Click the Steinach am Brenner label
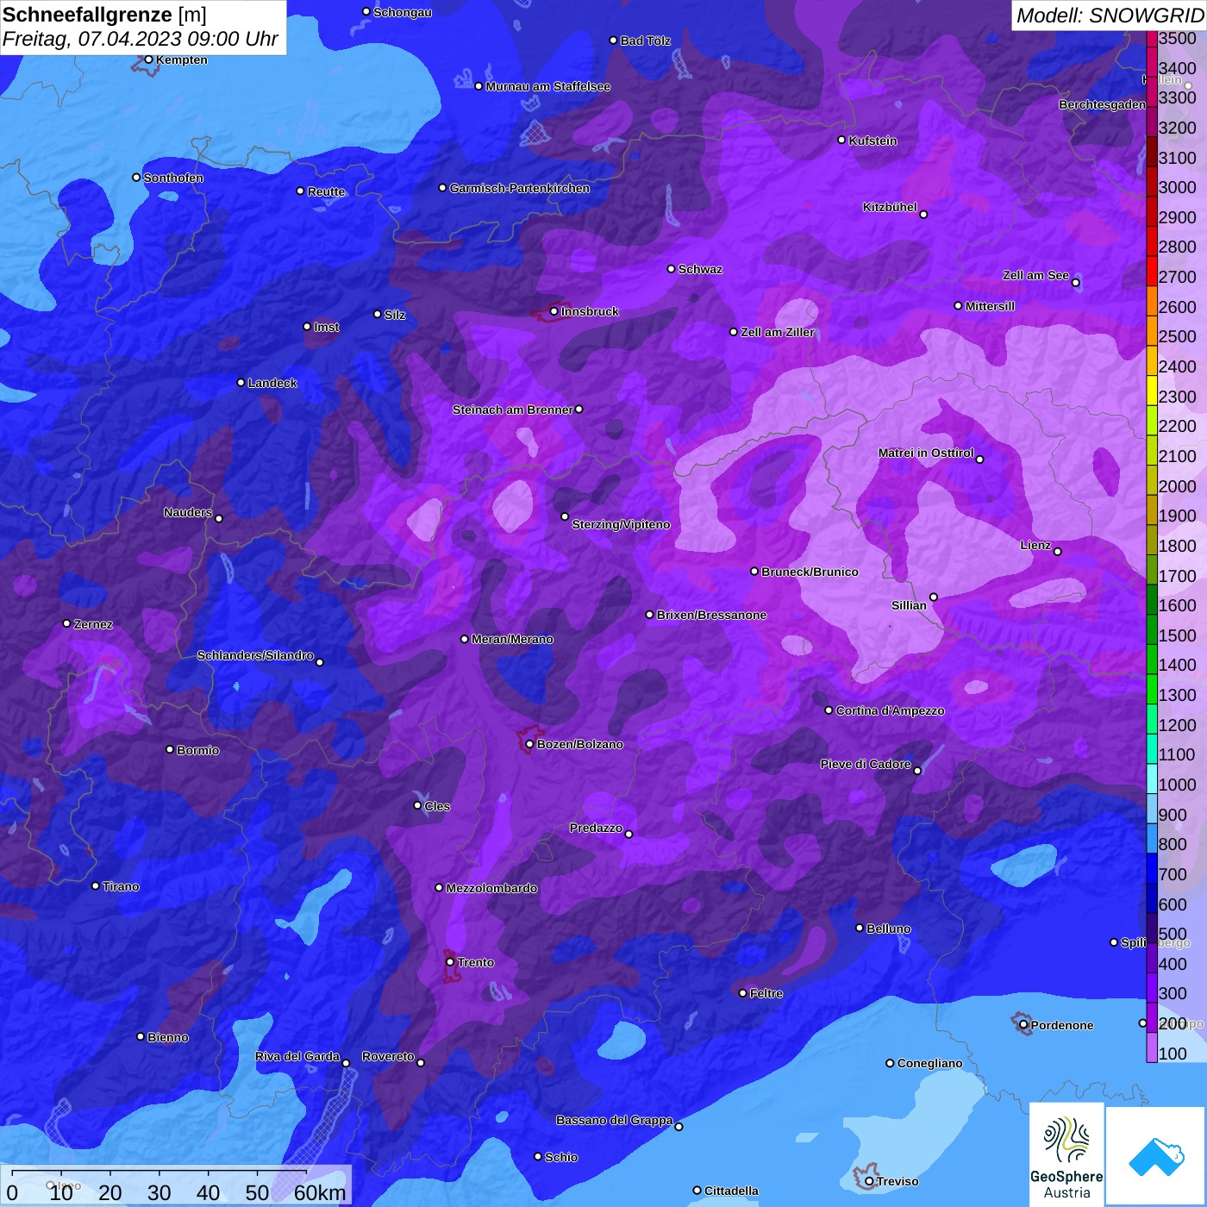The image size is (1207, 1207). click(x=513, y=410)
